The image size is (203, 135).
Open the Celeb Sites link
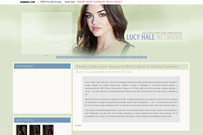coord(70,2)
